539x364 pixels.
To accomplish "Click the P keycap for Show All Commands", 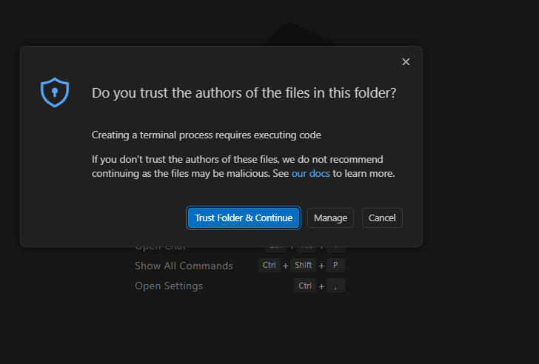I will [336, 266].
